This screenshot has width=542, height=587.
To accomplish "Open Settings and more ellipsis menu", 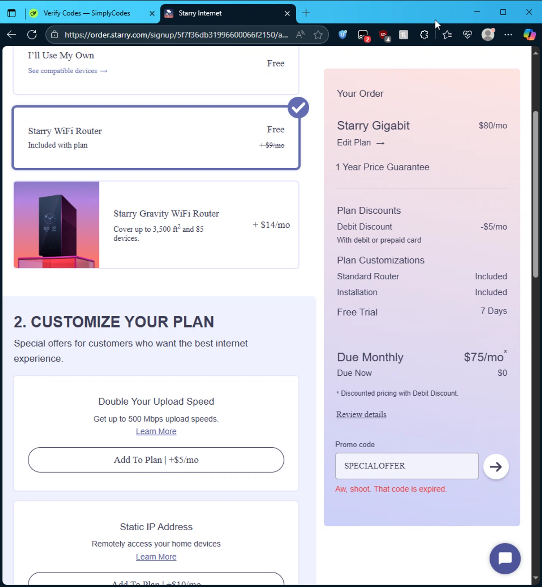I will [x=508, y=35].
